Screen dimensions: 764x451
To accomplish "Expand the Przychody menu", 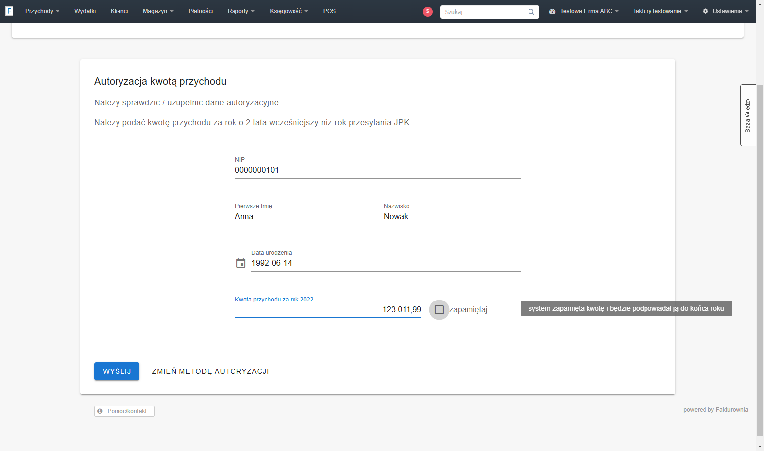I will click(x=42, y=11).
